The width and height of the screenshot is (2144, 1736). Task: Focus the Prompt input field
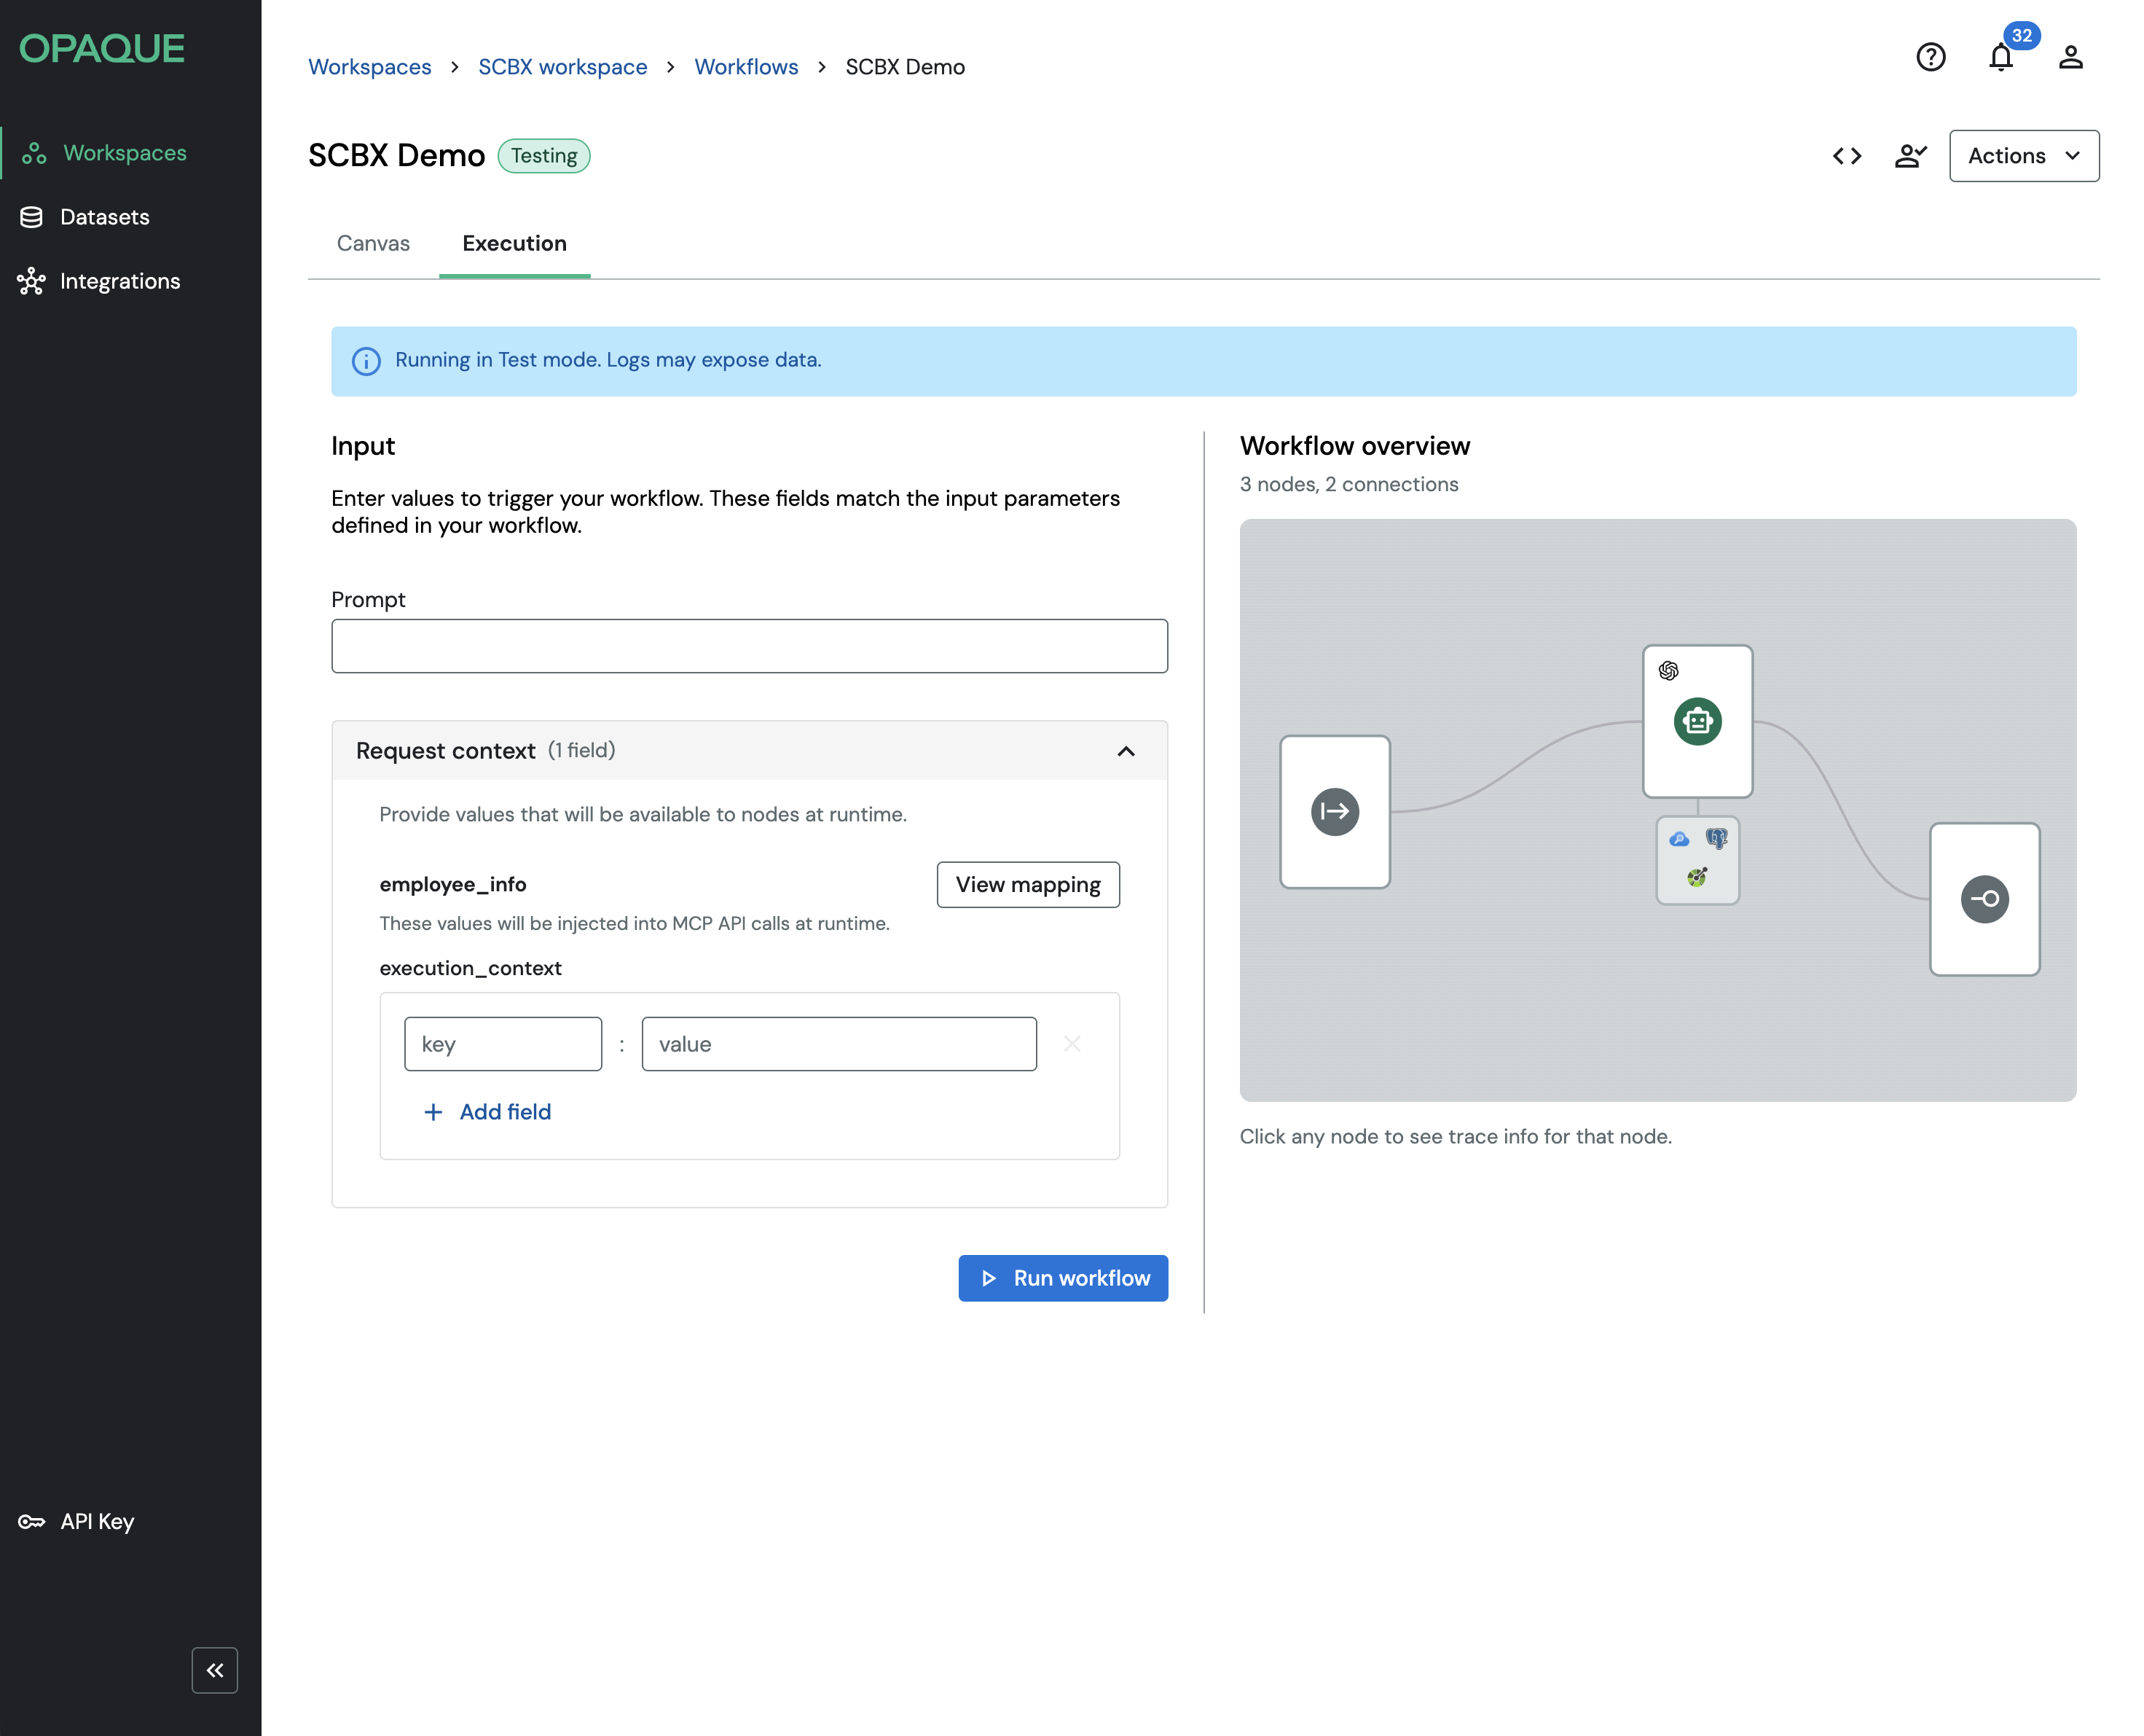coord(749,646)
